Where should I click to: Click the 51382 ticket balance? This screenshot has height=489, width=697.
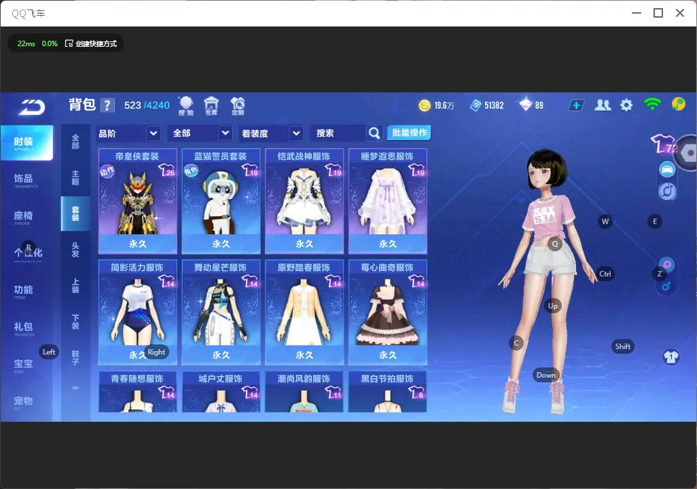(494, 105)
